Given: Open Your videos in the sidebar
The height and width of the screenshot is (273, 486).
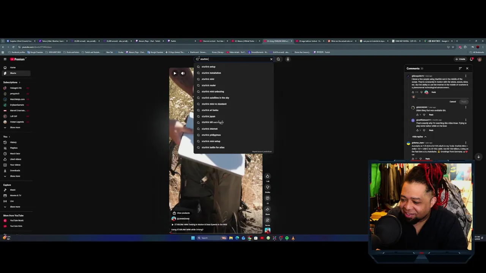Looking at the screenshot, I should pyautogui.click(x=16, y=165).
